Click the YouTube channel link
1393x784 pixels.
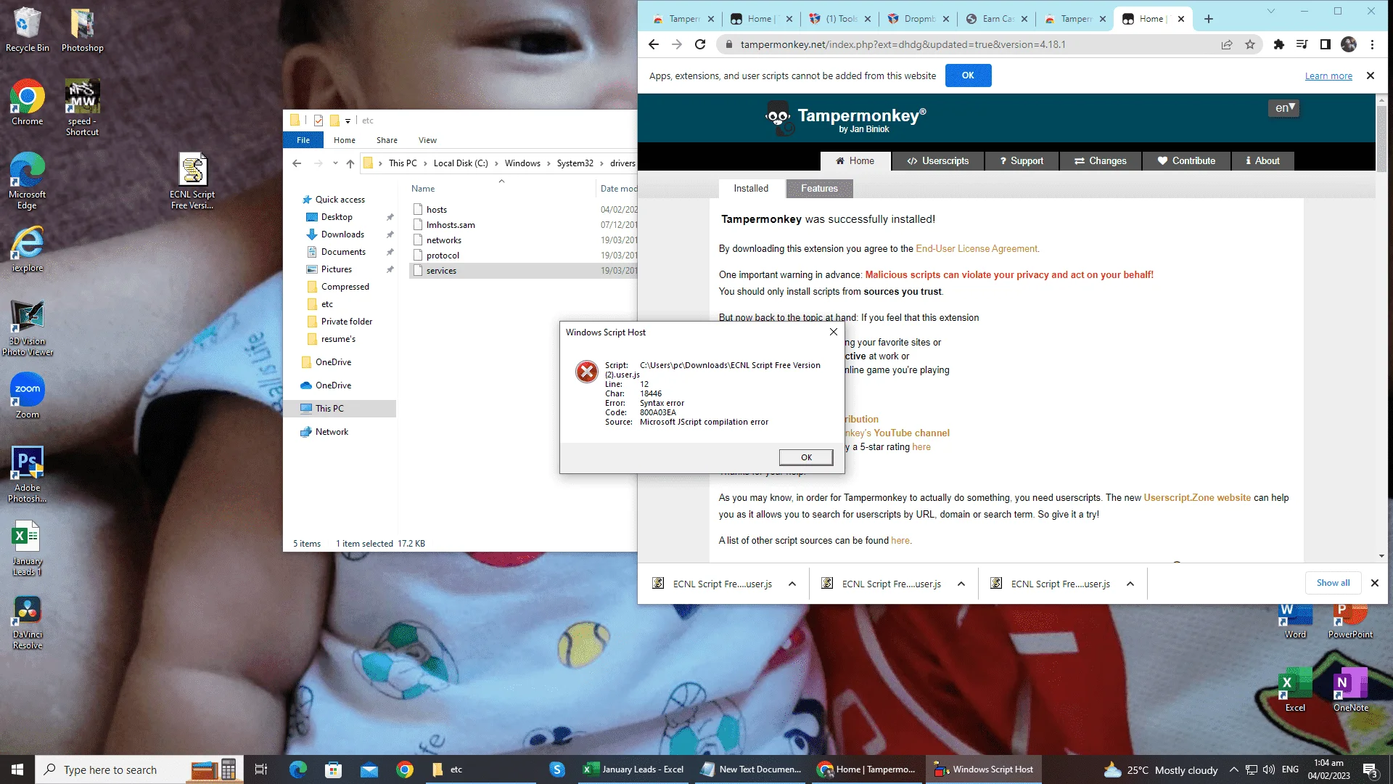(911, 433)
